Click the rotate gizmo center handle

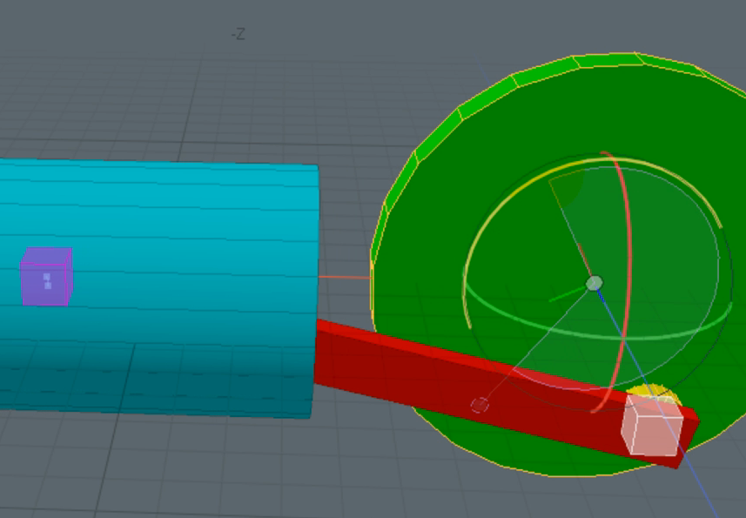595,283
